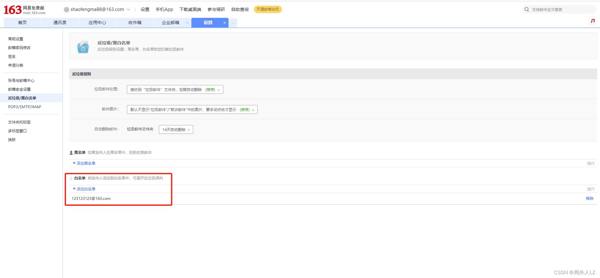
Task: Open 常规设置 in the sidebar
Action: (16, 39)
